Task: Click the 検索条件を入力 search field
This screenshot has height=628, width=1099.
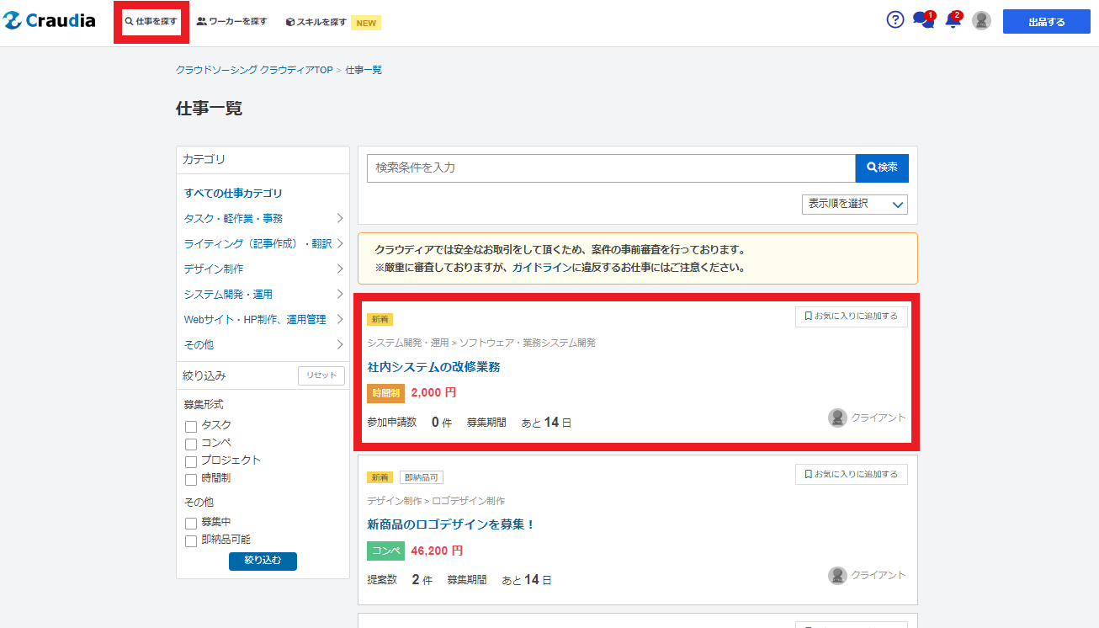Action: (611, 168)
